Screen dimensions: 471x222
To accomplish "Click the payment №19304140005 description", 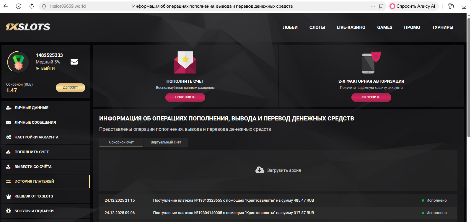I will [x=234, y=213].
